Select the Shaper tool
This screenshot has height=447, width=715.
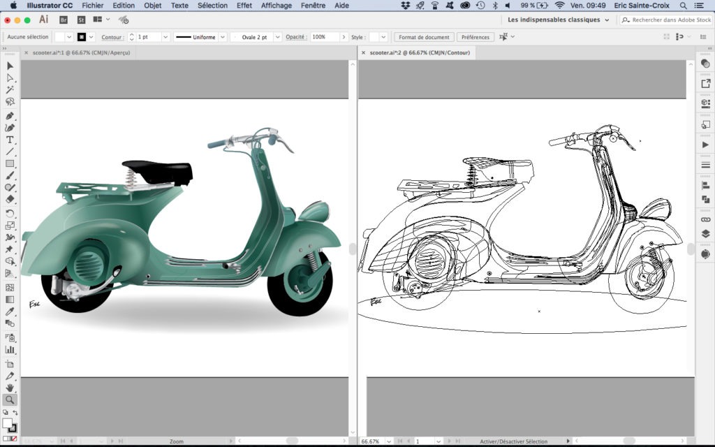(10, 187)
